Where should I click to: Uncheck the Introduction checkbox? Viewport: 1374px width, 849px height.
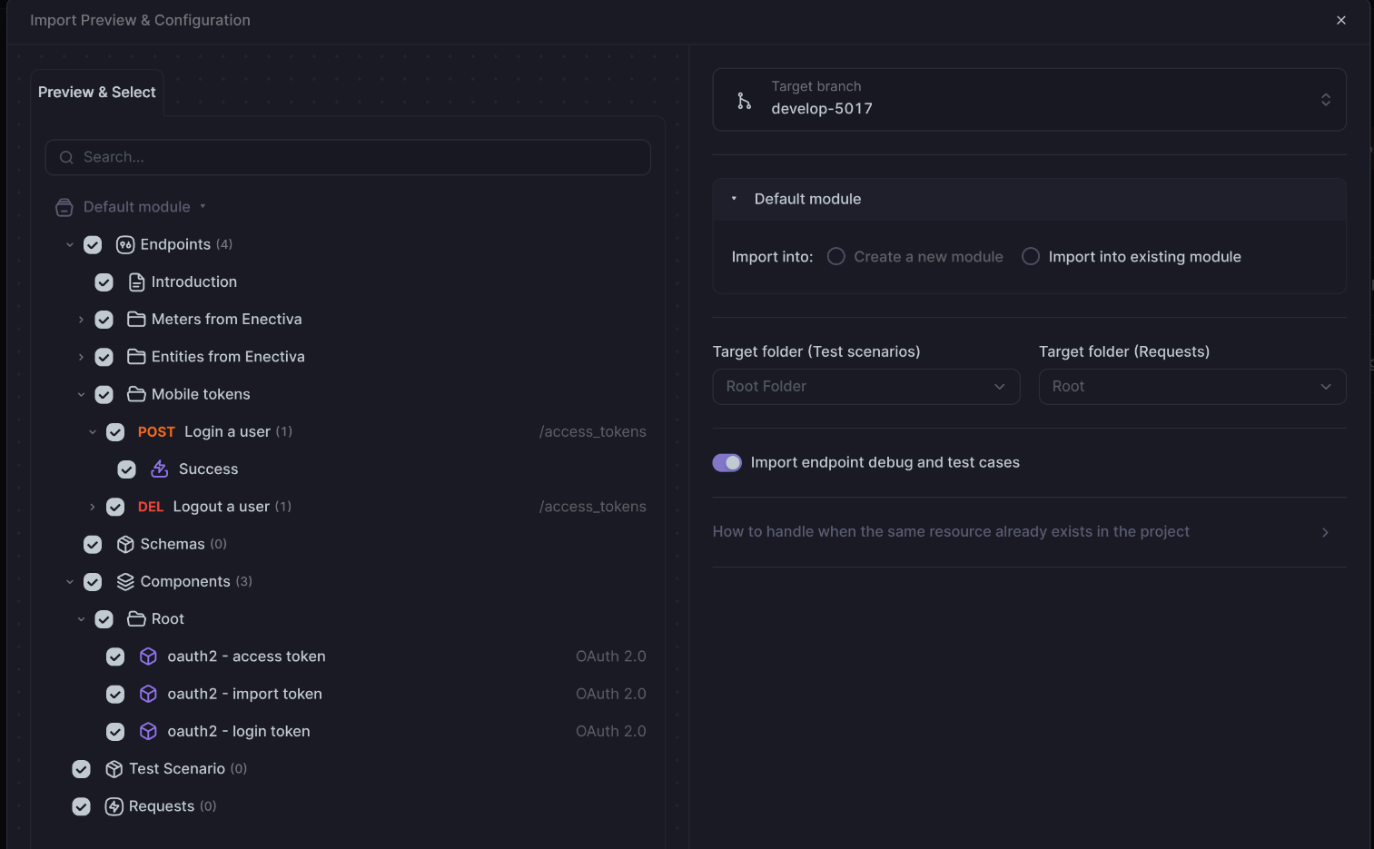tap(104, 282)
